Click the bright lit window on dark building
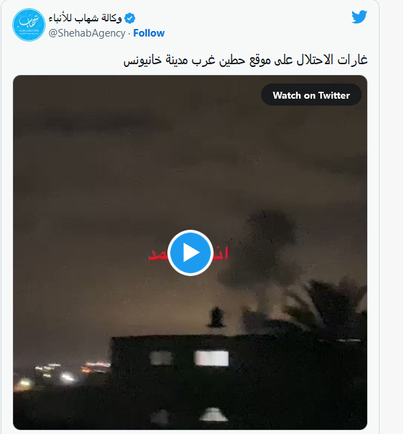This screenshot has width=403, height=434. 211,358
